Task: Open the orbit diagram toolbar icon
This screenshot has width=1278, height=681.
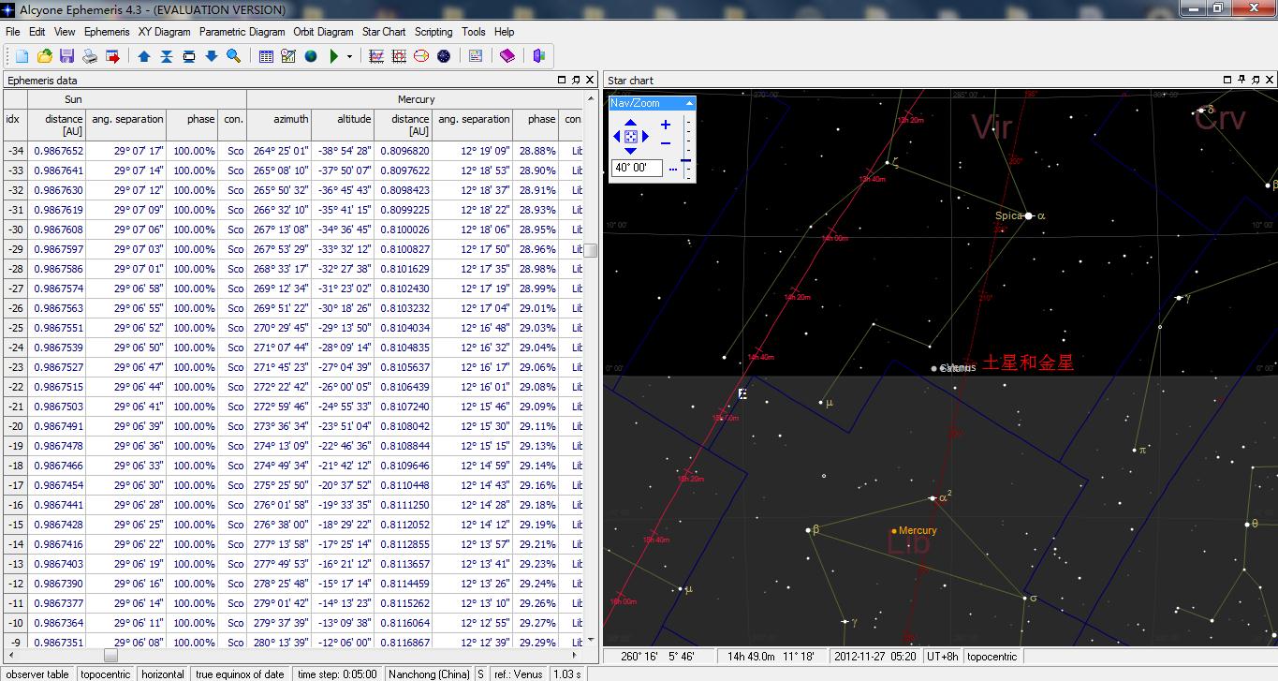Action: (421, 56)
